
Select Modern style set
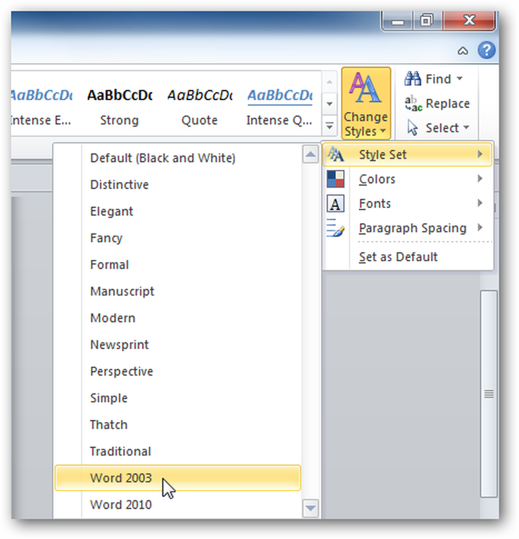coord(177,318)
